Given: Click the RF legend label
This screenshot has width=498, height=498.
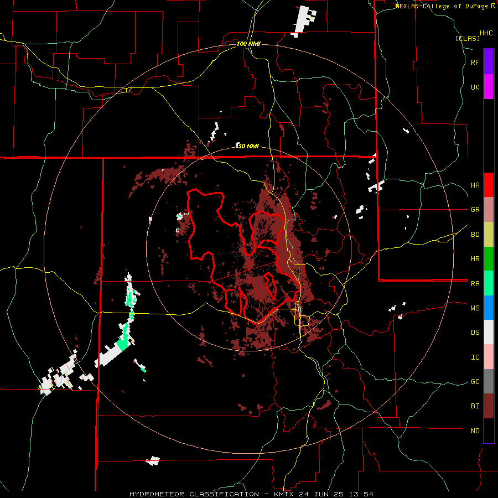Looking at the screenshot, I should [475, 62].
